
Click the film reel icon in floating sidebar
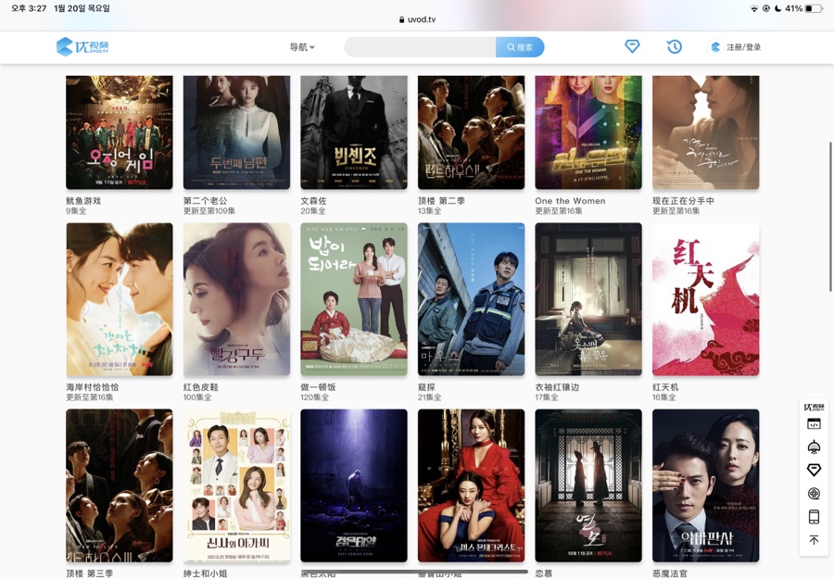tap(814, 494)
